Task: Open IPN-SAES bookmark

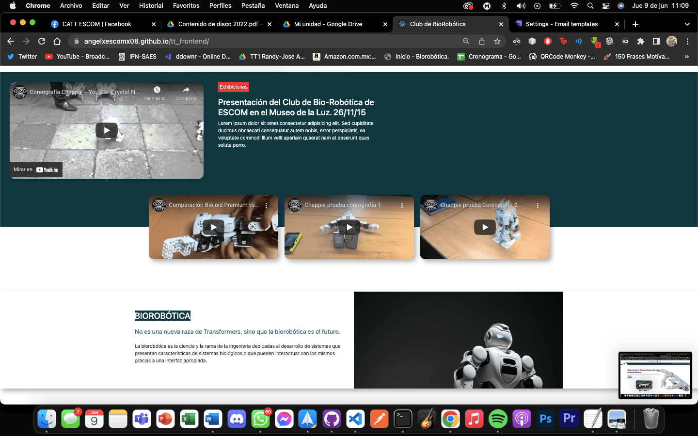Action: (x=138, y=57)
